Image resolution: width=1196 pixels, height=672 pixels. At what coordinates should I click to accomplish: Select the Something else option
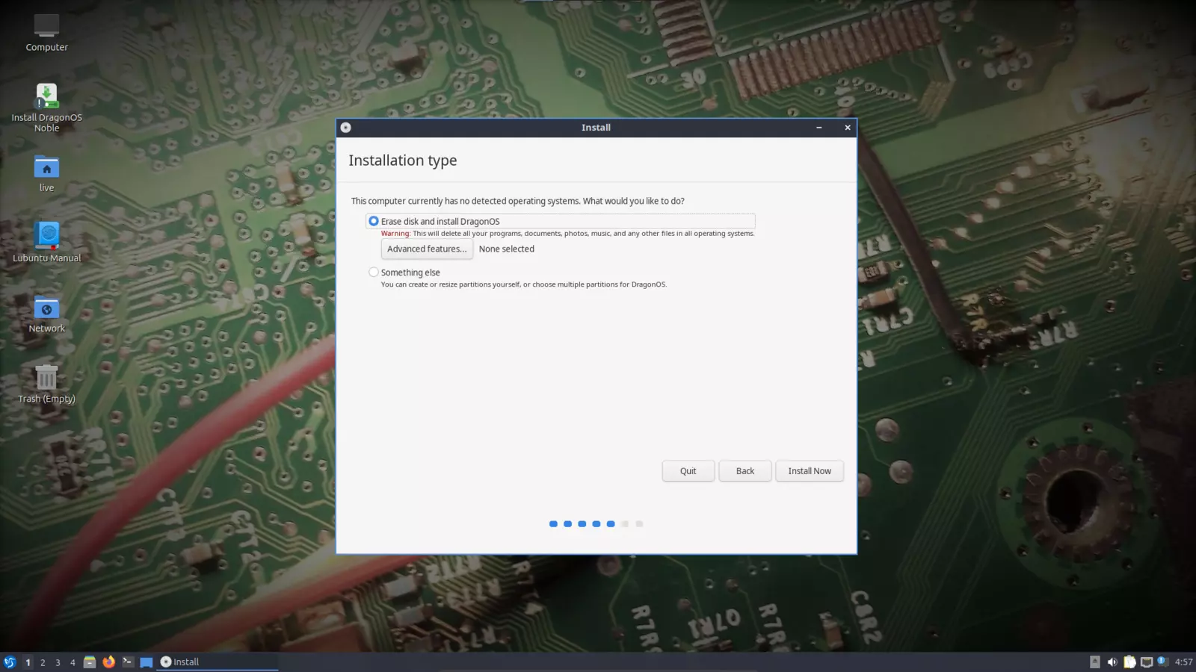[x=404, y=273]
